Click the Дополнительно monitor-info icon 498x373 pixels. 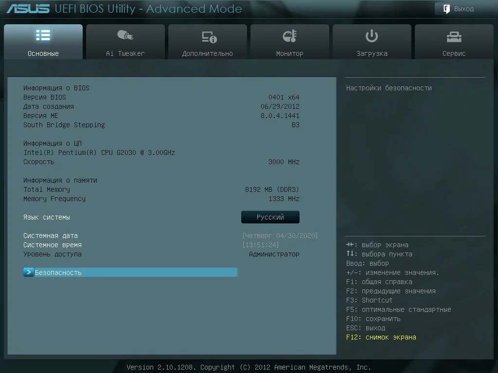209,37
